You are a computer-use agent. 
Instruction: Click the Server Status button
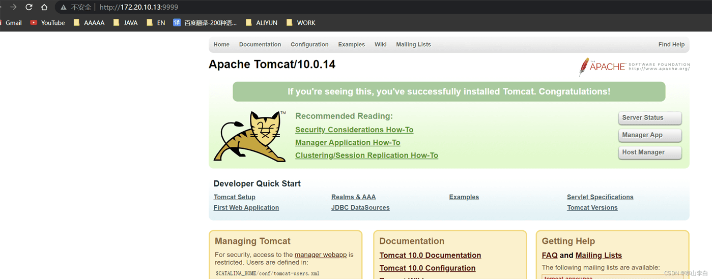click(650, 118)
